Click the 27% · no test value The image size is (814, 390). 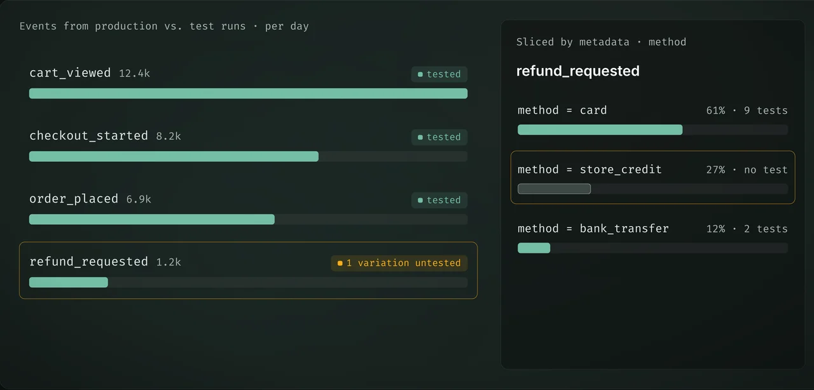click(x=747, y=170)
